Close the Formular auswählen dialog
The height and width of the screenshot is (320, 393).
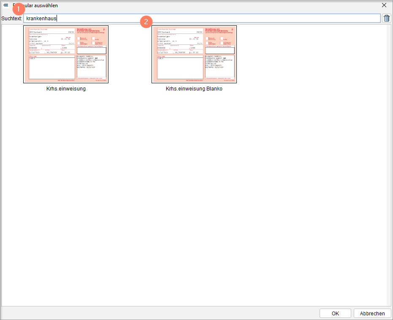pyautogui.click(x=384, y=5)
